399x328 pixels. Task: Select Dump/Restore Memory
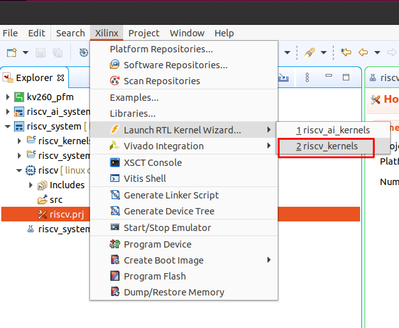[x=184, y=292]
